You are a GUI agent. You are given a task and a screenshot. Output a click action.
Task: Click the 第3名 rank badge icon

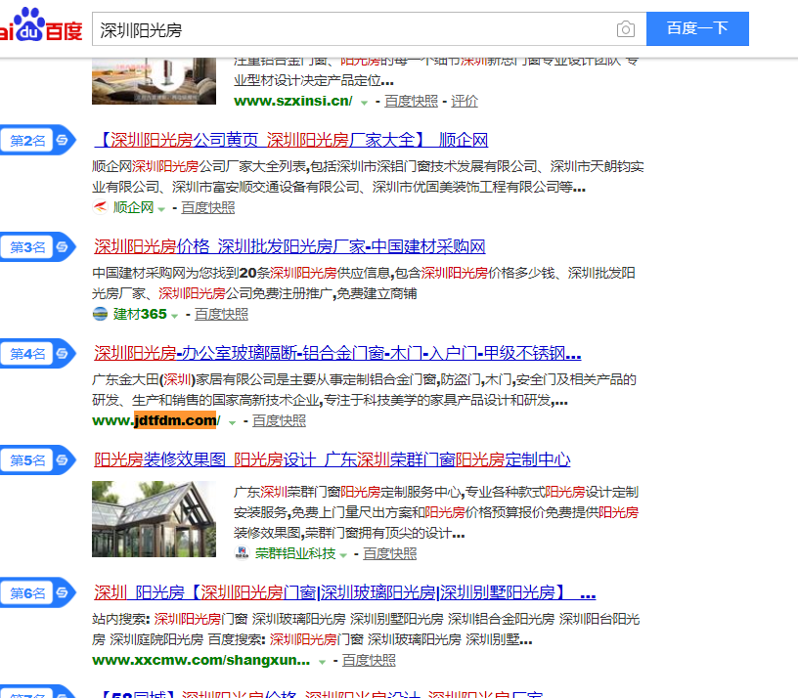[38, 246]
